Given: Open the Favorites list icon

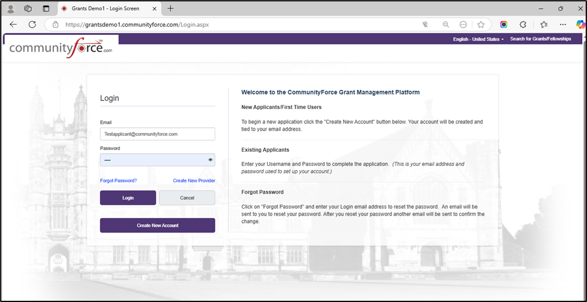Looking at the screenshot, I should [544, 25].
